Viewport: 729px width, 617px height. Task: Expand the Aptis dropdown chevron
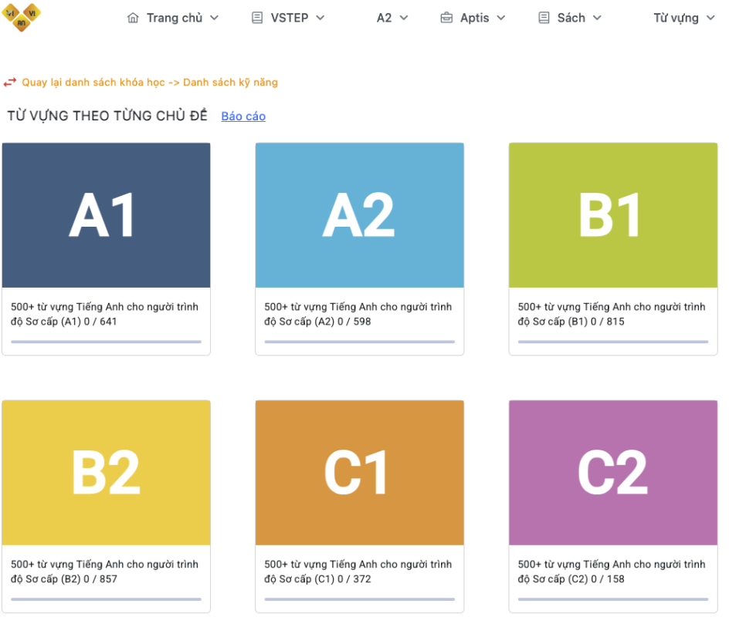[x=501, y=18]
